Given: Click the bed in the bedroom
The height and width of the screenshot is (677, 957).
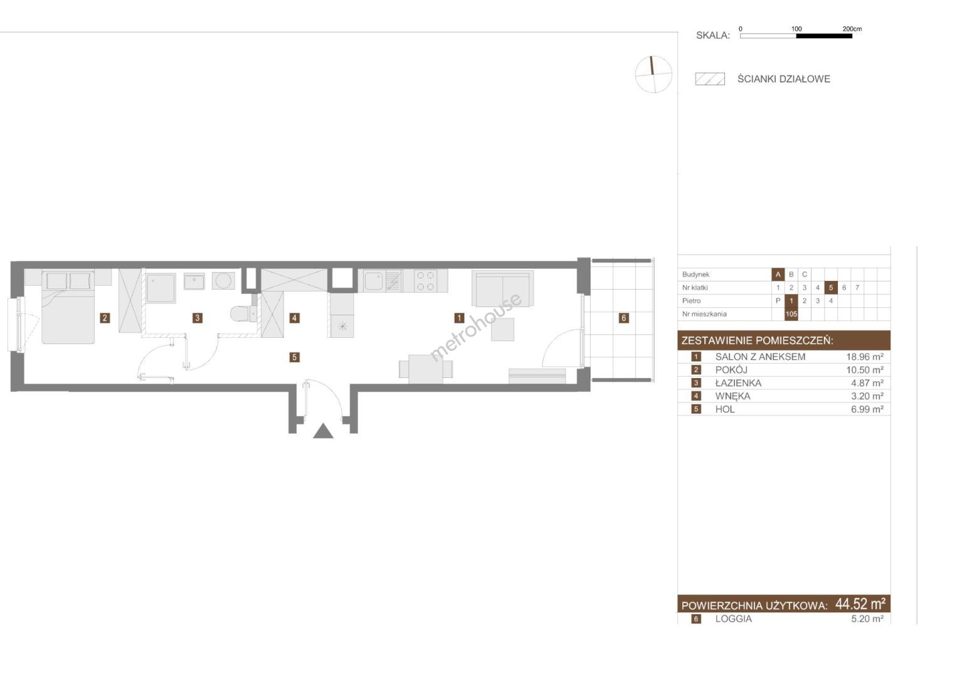Looking at the screenshot, I should click(68, 307).
